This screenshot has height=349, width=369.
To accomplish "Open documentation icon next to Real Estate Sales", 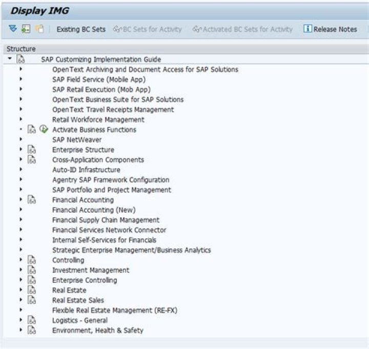I will [32, 300].
